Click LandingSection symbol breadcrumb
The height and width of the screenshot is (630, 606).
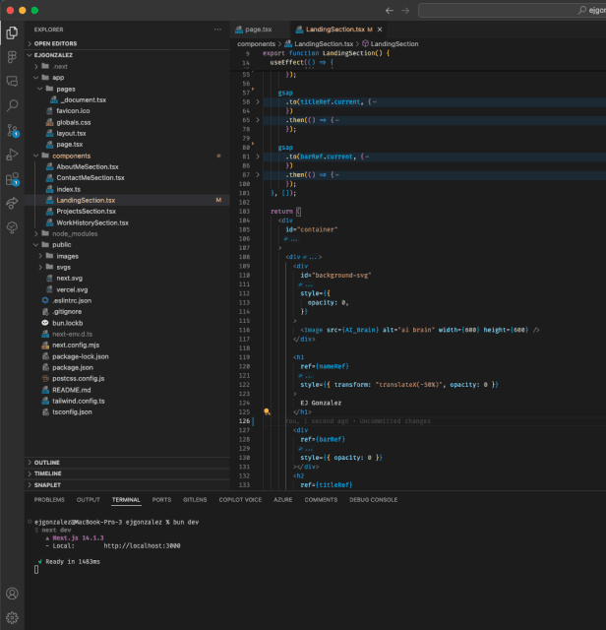point(391,43)
